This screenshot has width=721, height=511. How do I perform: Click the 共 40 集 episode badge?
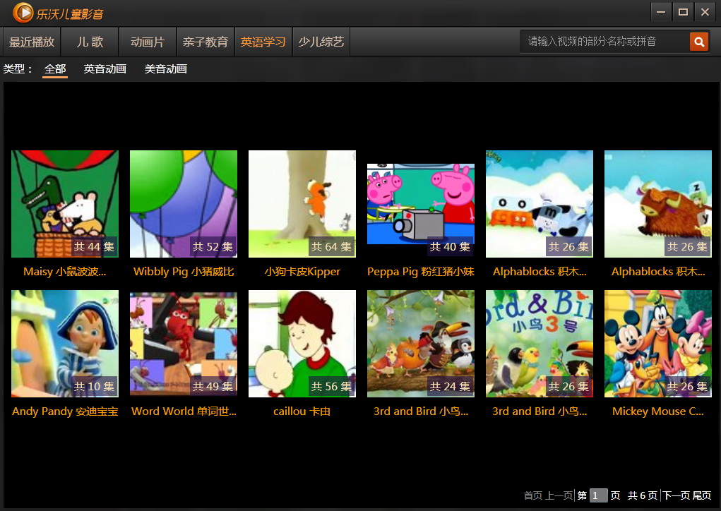450,247
